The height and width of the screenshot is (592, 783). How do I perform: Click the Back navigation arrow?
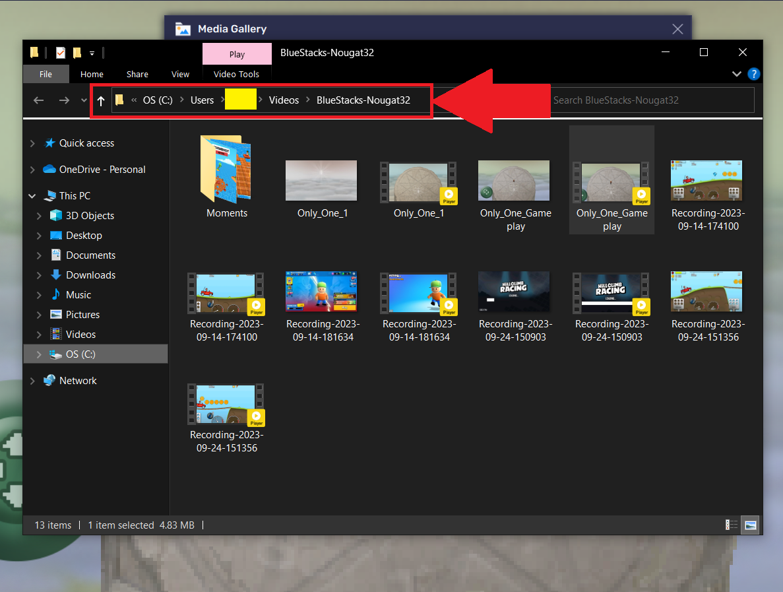tap(38, 100)
